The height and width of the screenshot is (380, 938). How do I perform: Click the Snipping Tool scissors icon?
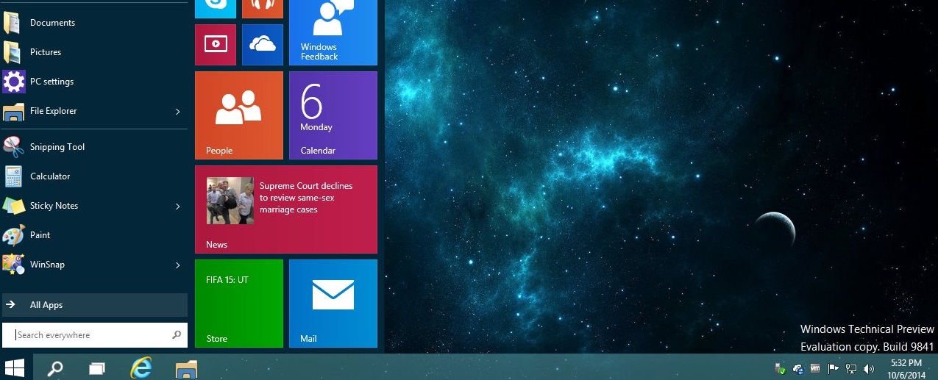tap(14, 147)
